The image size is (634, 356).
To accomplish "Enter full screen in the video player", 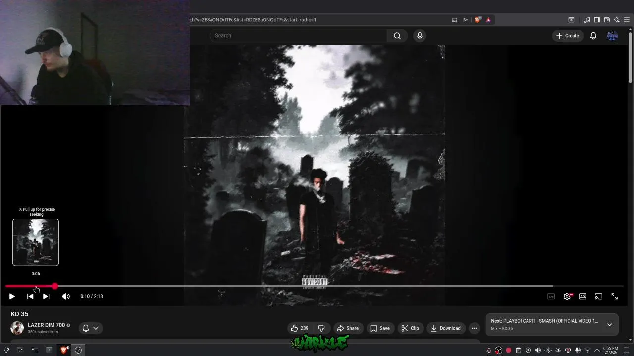I will point(615,296).
